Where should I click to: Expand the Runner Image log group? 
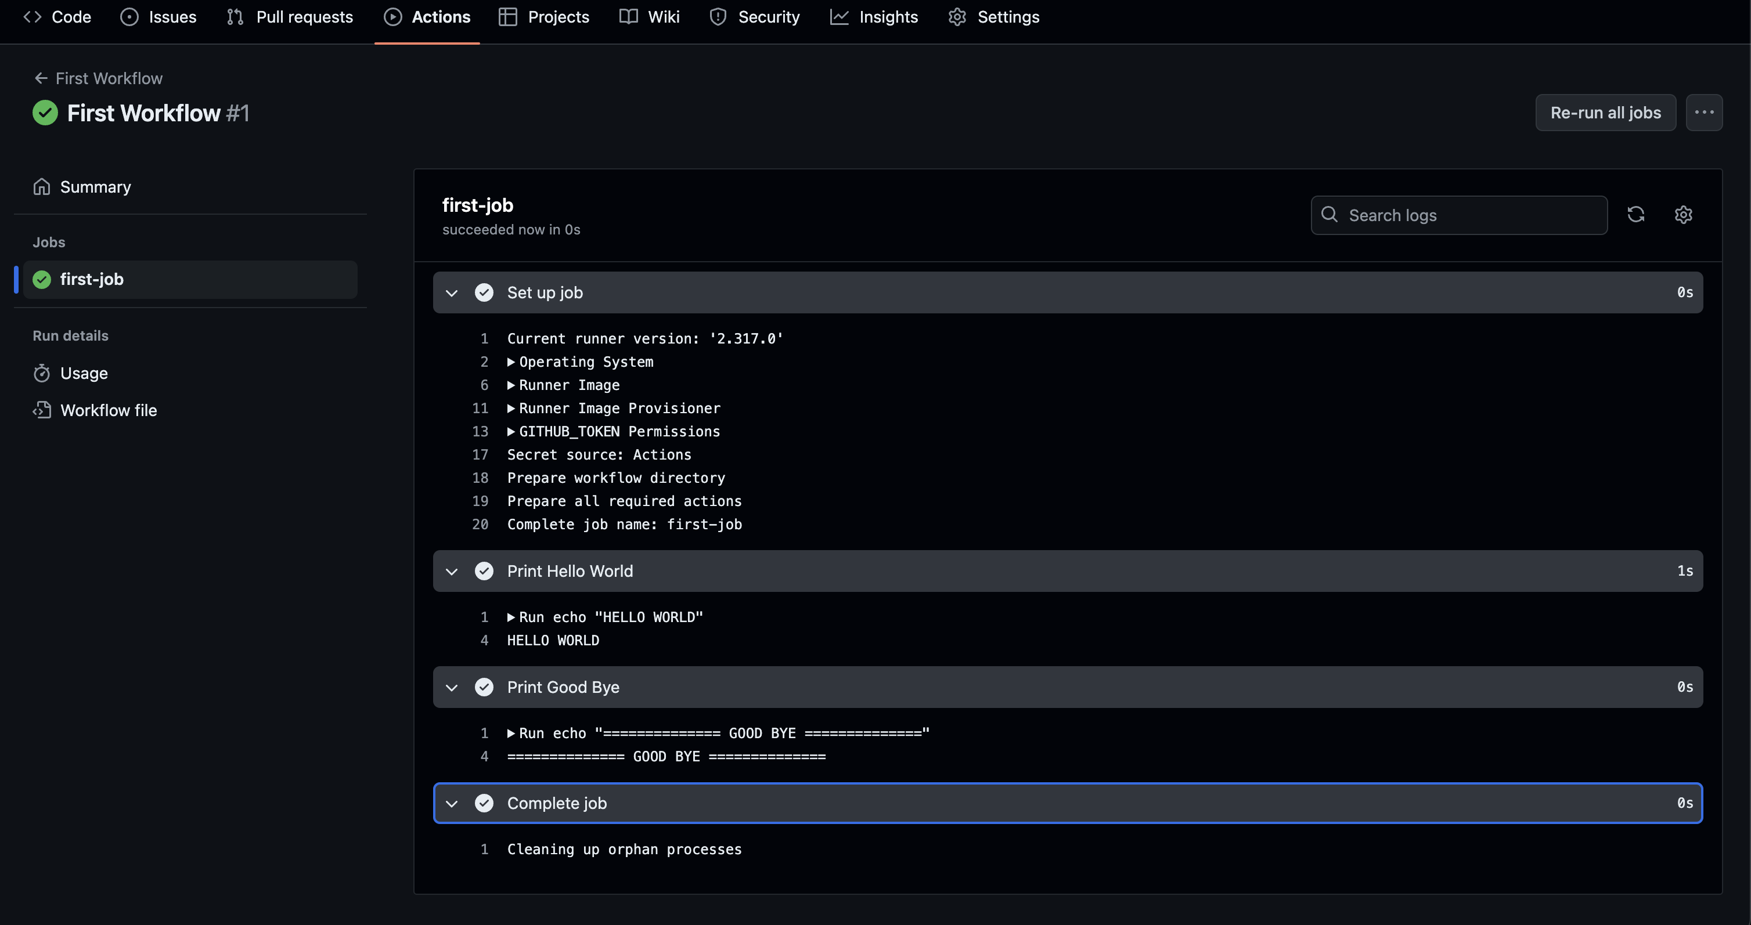(x=511, y=385)
